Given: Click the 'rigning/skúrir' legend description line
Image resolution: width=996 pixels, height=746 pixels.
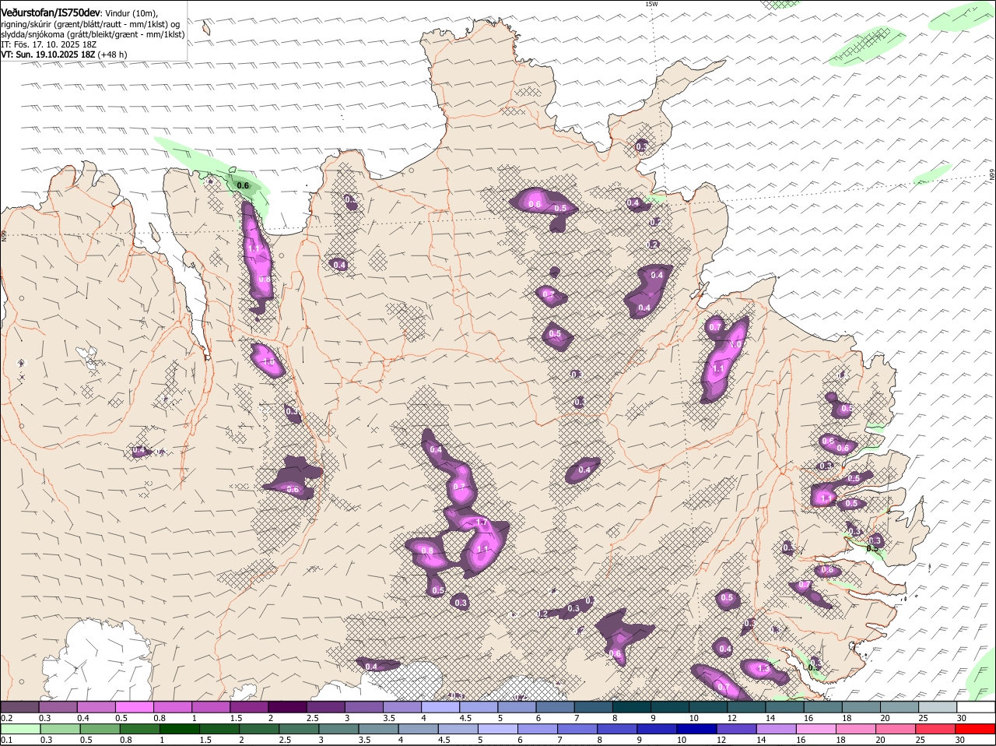Looking at the screenshot, I should pos(91,24).
